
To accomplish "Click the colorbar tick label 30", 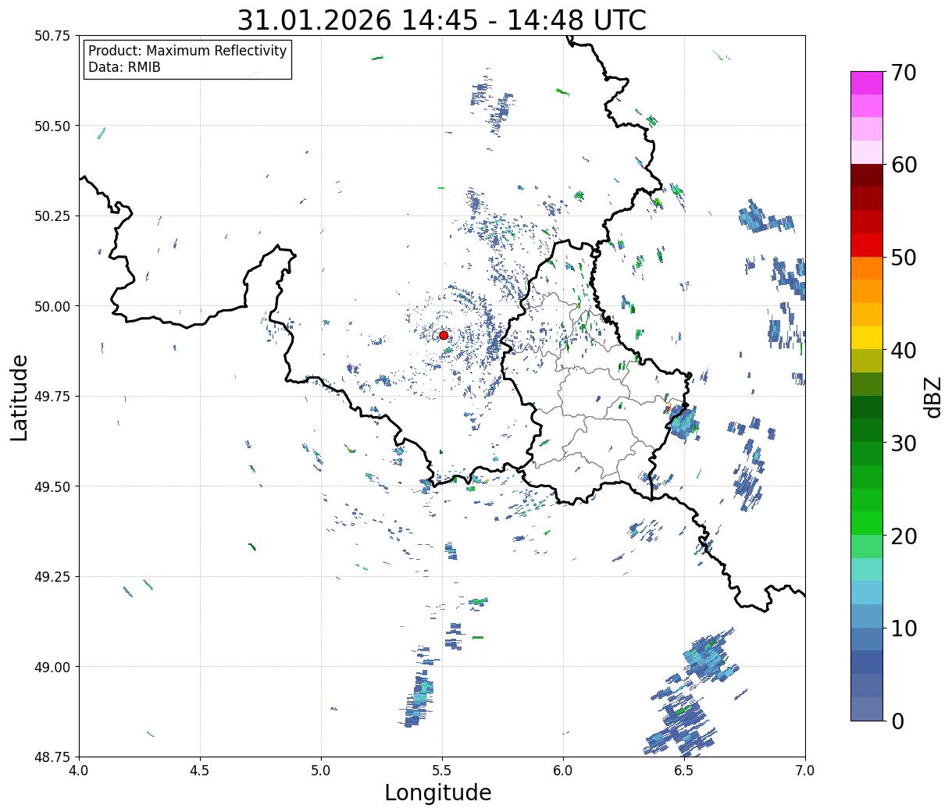I will pyautogui.click(x=904, y=443).
